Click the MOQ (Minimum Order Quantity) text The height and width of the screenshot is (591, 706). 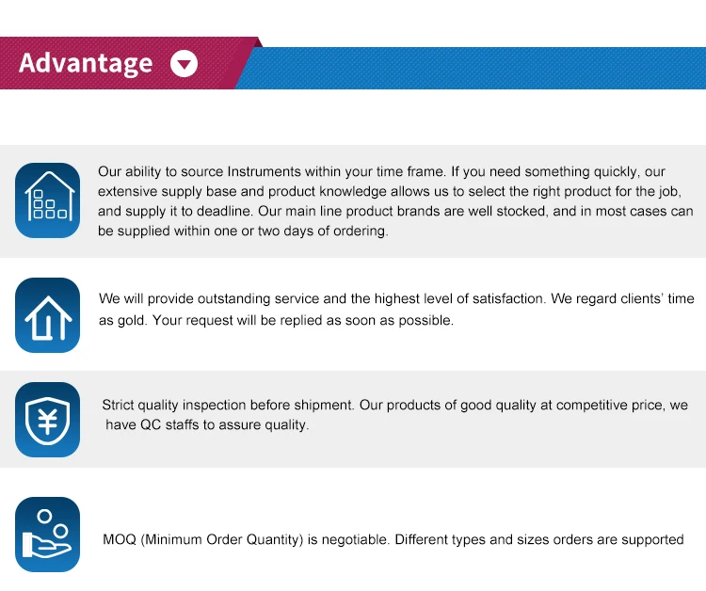(203, 539)
